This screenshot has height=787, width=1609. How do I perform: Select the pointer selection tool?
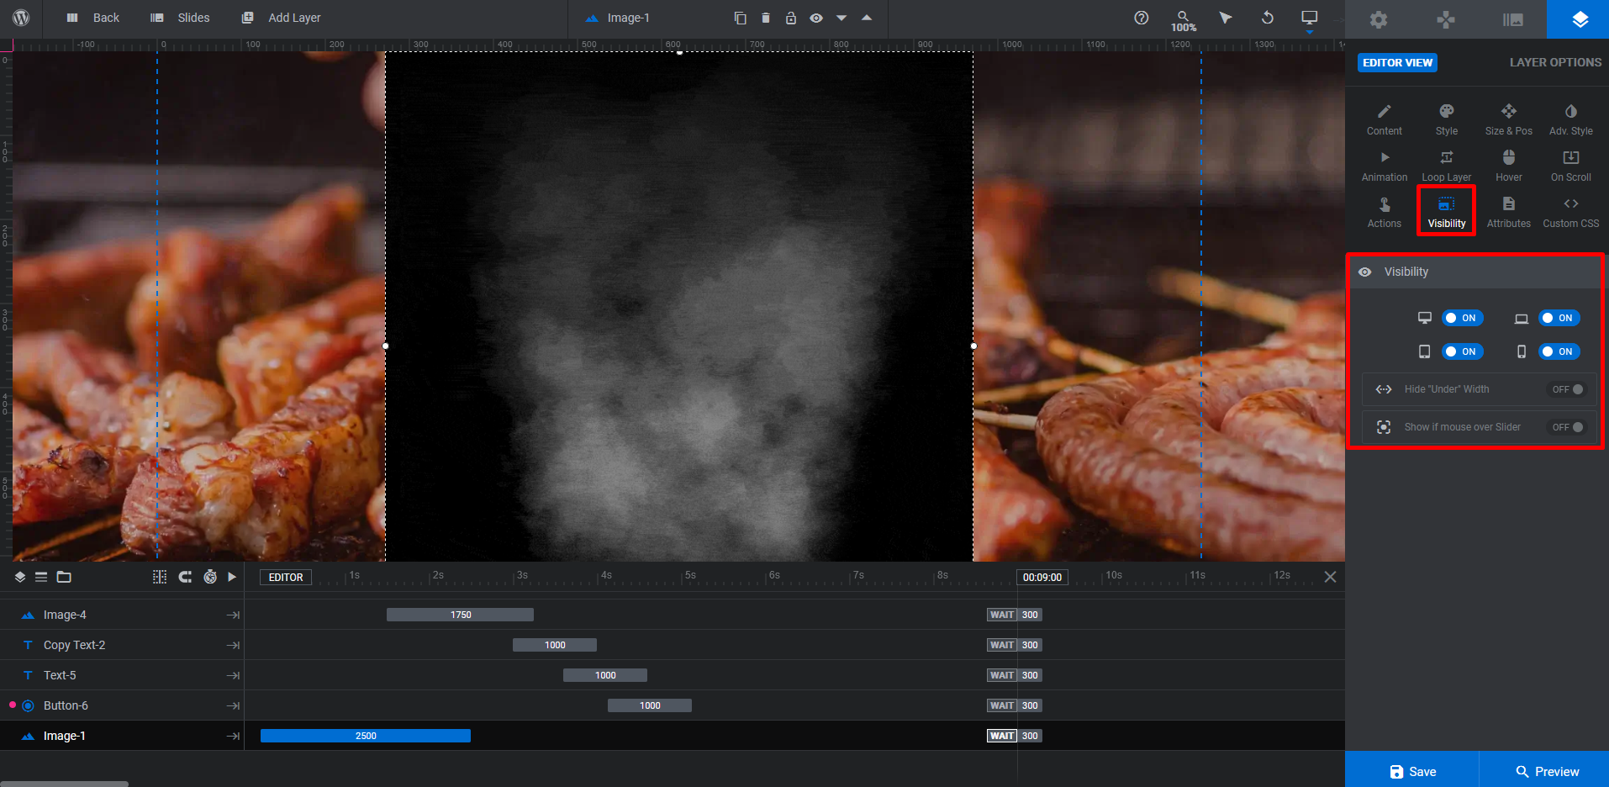(1225, 18)
